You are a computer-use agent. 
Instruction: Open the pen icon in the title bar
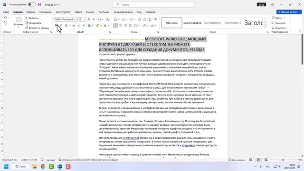pos(272,4)
